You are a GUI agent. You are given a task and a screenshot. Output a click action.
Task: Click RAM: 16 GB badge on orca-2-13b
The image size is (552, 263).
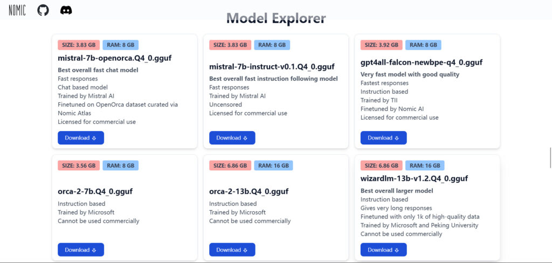click(x=273, y=165)
